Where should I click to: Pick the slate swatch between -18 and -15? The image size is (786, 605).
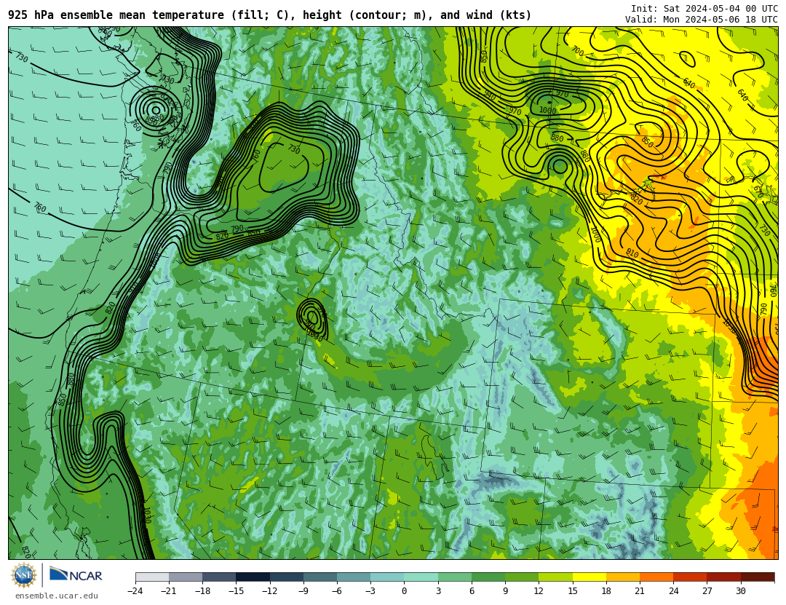click(219, 577)
